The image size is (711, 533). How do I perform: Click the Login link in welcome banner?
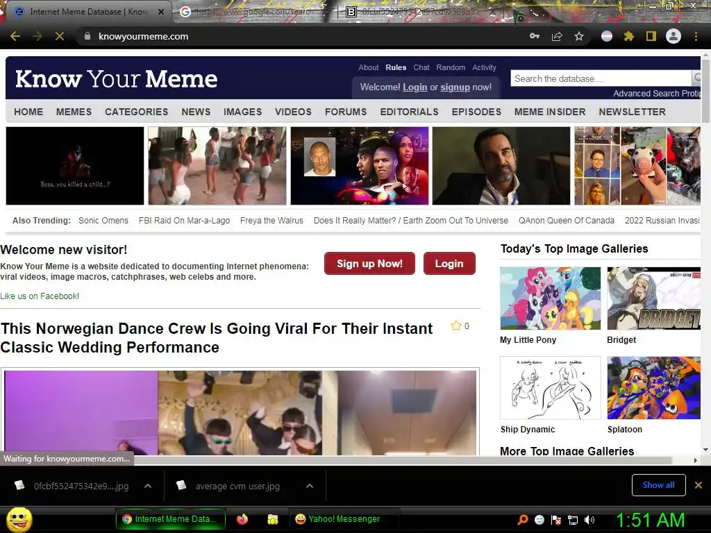pyautogui.click(x=415, y=87)
